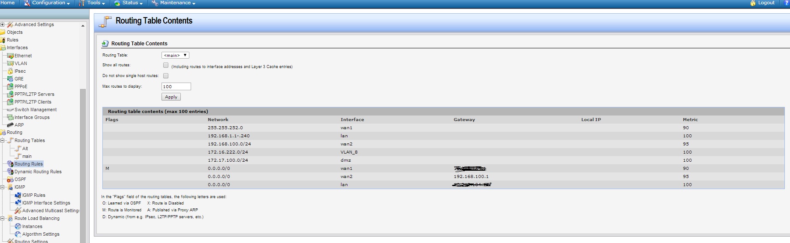Click the help question mark icon
The image size is (790, 243).
[787, 3]
